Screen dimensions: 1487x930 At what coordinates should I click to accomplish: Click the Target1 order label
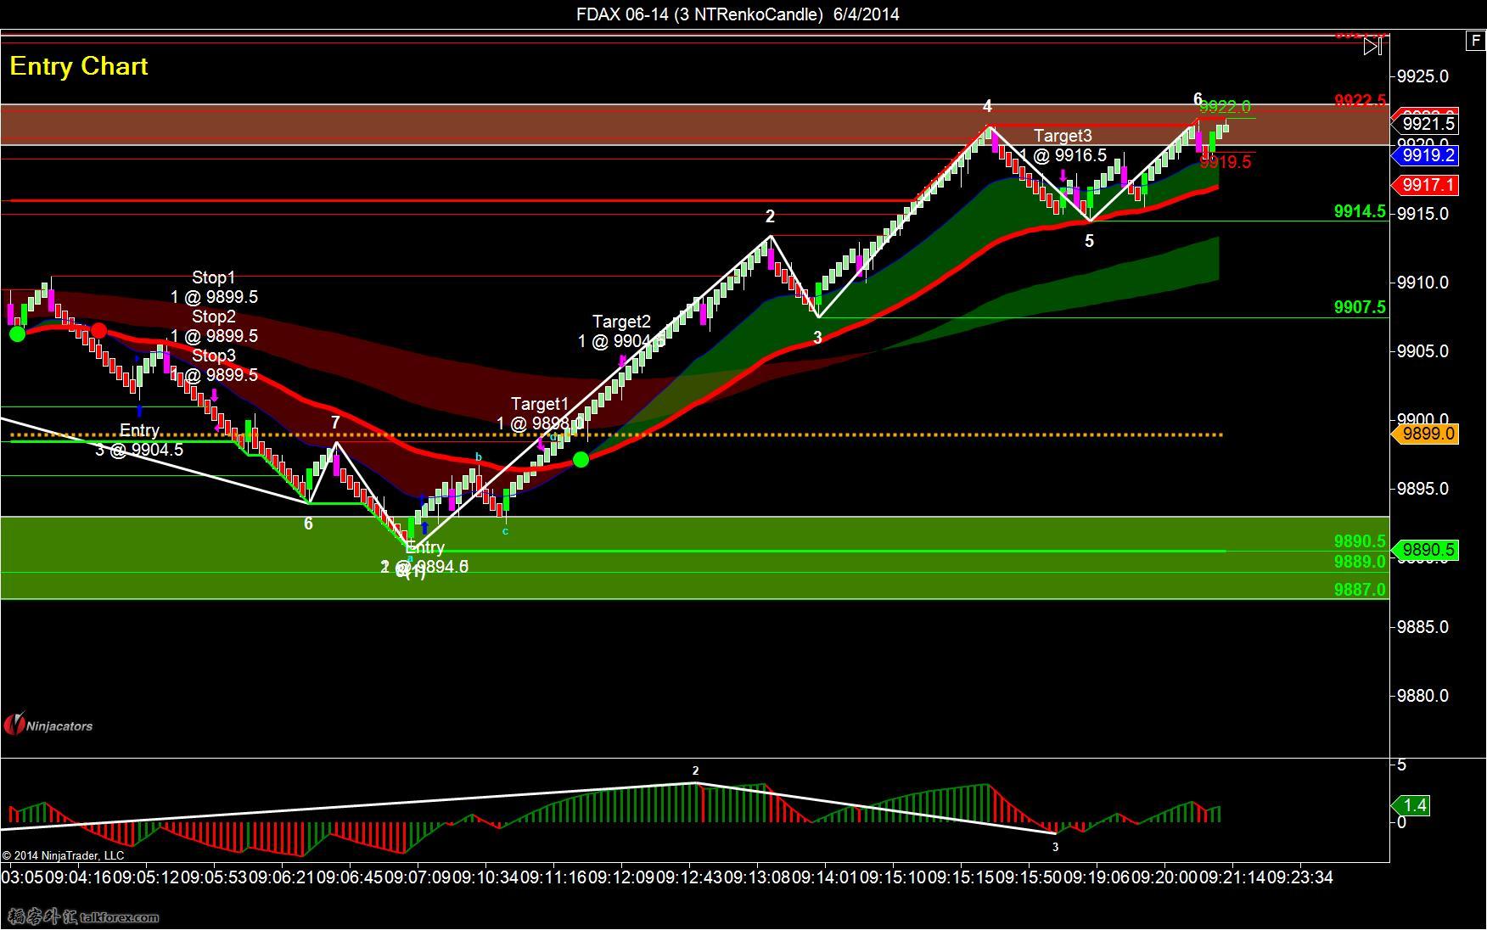(x=540, y=413)
